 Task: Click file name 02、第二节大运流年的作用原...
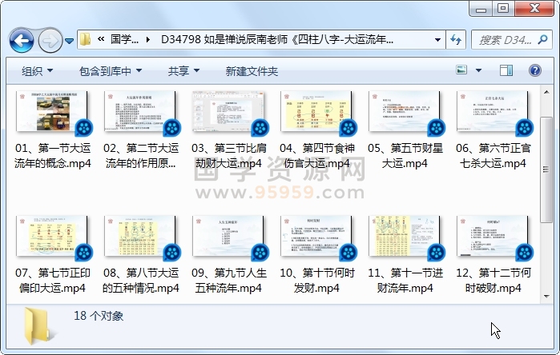[141, 155]
